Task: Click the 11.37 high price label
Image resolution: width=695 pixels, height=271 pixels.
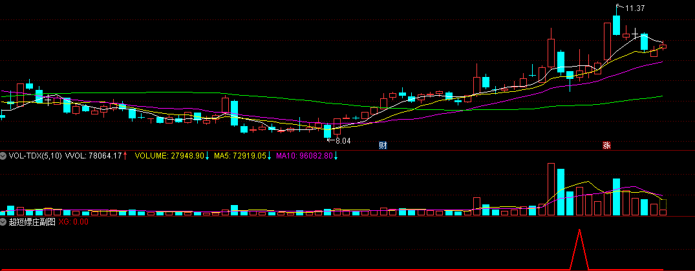Action: pos(635,8)
